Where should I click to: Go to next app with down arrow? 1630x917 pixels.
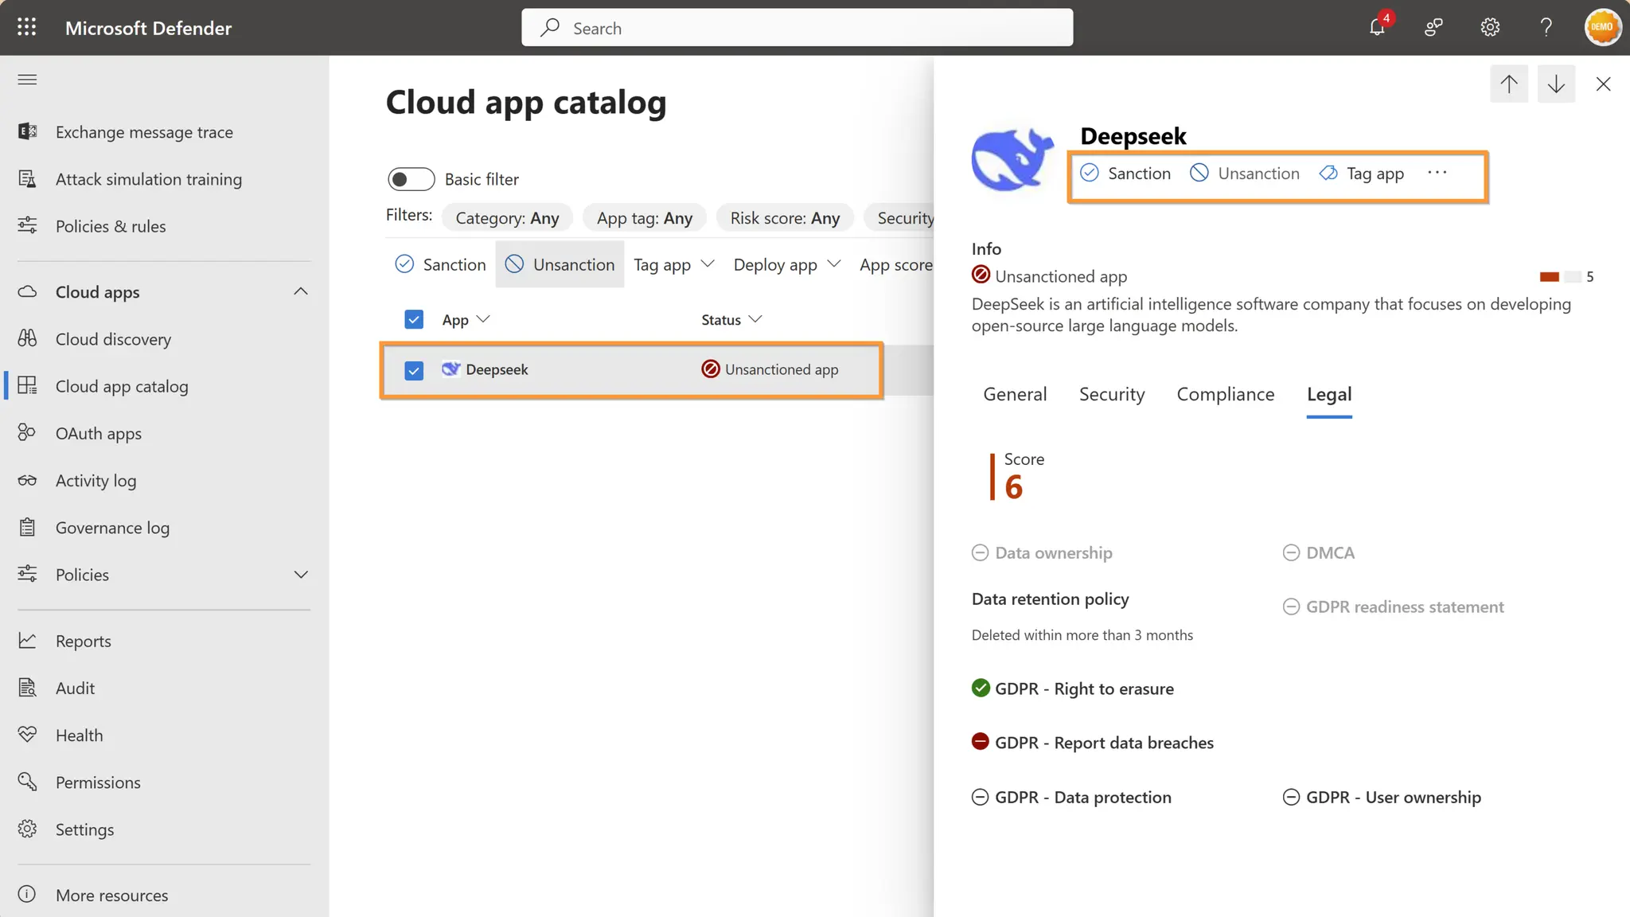click(x=1556, y=84)
